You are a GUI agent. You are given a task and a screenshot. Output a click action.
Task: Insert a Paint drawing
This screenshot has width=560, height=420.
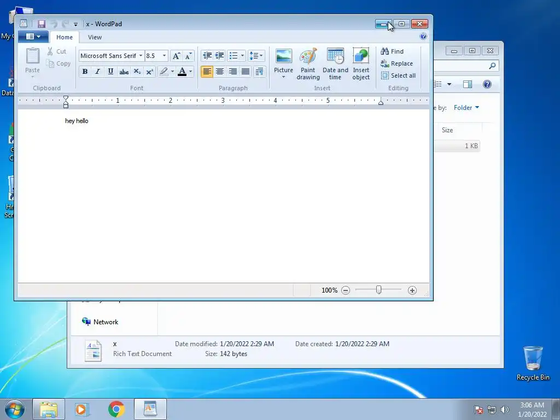tap(308, 63)
